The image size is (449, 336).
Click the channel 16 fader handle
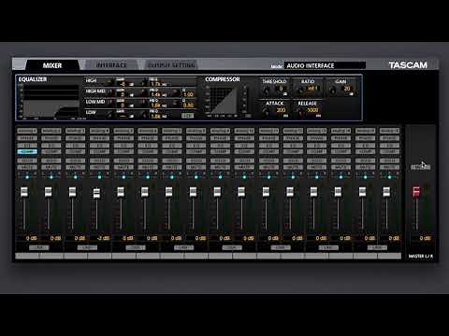[386, 191]
